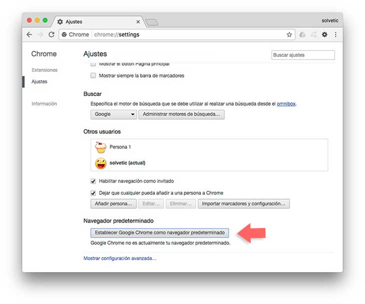
Task: Click the back navigation arrow
Action: click(x=29, y=34)
